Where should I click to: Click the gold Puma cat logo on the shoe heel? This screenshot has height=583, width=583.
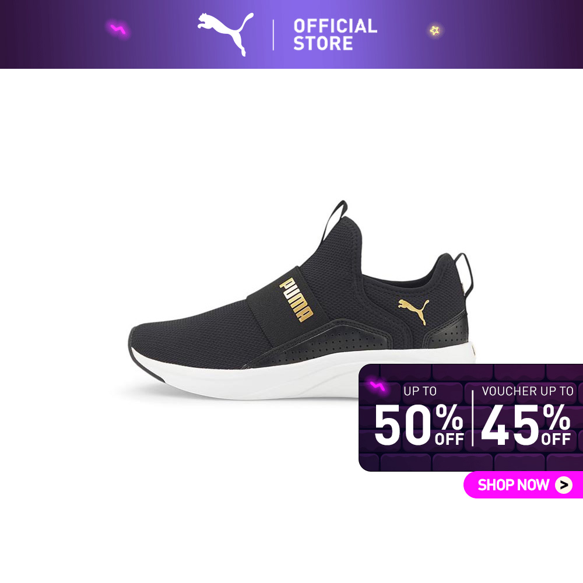tap(413, 311)
